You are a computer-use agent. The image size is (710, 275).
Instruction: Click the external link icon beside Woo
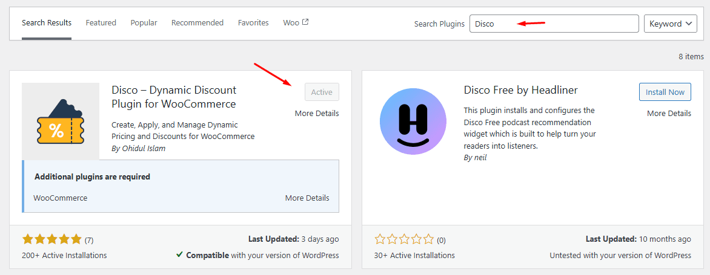(305, 22)
